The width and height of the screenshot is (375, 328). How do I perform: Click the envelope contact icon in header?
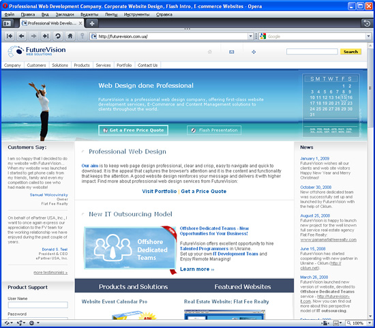click(x=232, y=52)
